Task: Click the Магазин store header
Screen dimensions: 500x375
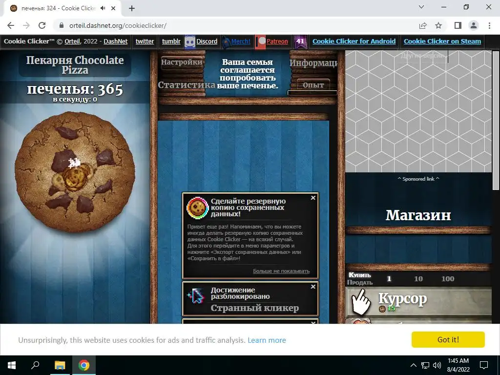Action: (x=418, y=215)
